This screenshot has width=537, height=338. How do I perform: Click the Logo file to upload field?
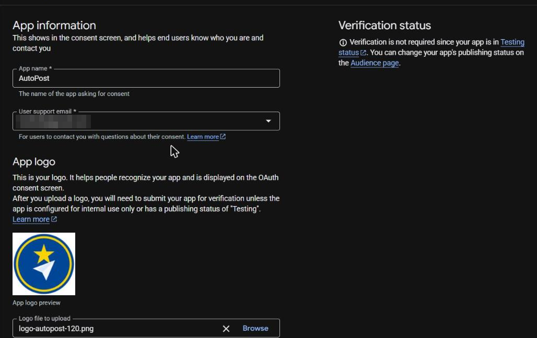(146, 329)
